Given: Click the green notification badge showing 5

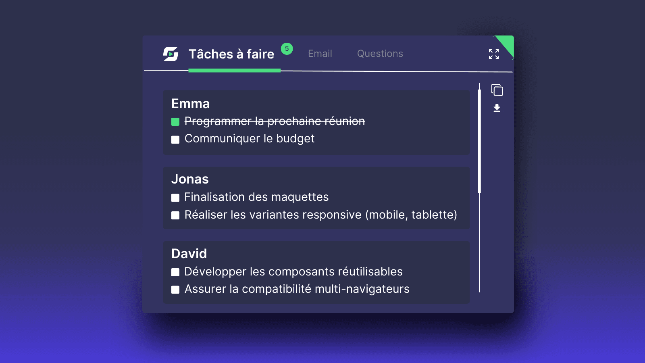Looking at the screenshot, I should [x=287, y=48].
